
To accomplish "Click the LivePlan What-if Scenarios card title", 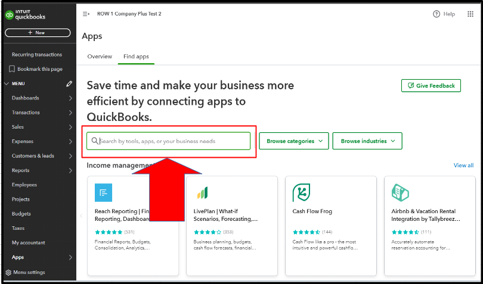I will (x=225, y=215).
